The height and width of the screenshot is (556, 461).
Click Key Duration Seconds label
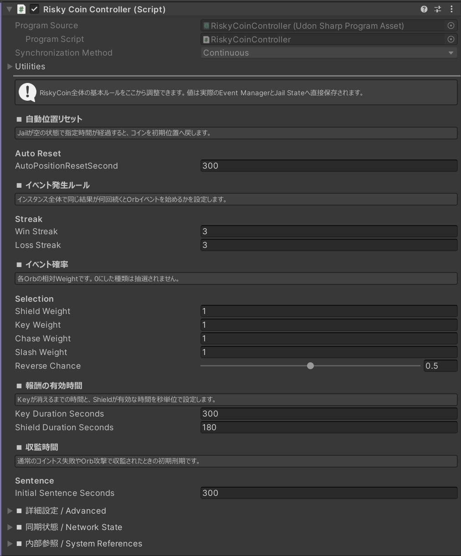pyautogui.click(x=60, y=414)
